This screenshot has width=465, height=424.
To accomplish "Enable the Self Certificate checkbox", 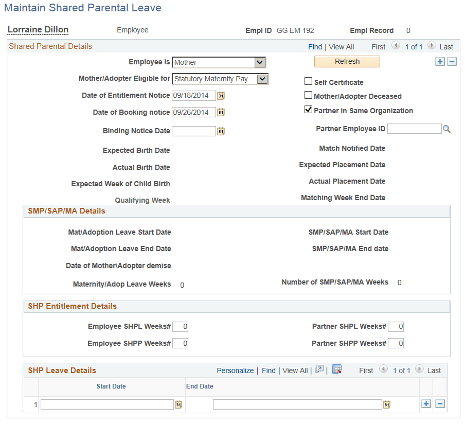I will pyautogui.click(x=309, y=81).
